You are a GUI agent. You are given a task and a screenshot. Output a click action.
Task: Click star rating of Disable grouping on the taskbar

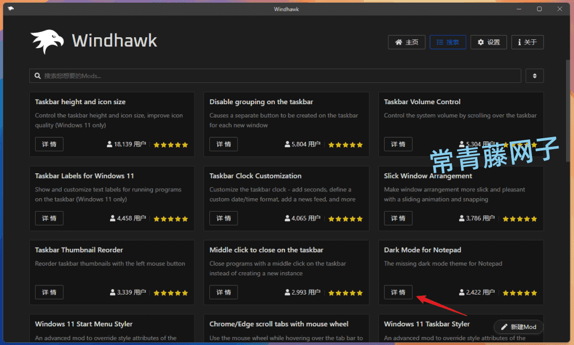click(x=345, y=145)
